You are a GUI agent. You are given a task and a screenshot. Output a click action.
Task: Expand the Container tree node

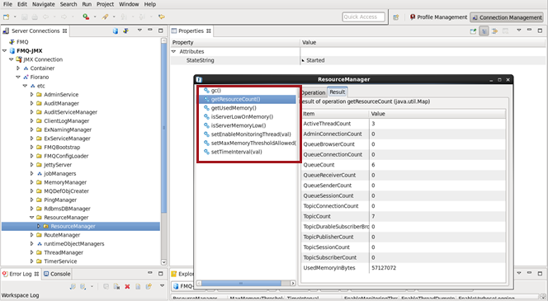pyautogui.click(x=18, y=68)
